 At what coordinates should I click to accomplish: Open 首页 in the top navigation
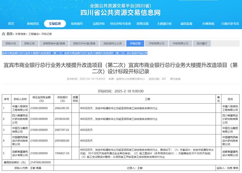pos(11,23)
